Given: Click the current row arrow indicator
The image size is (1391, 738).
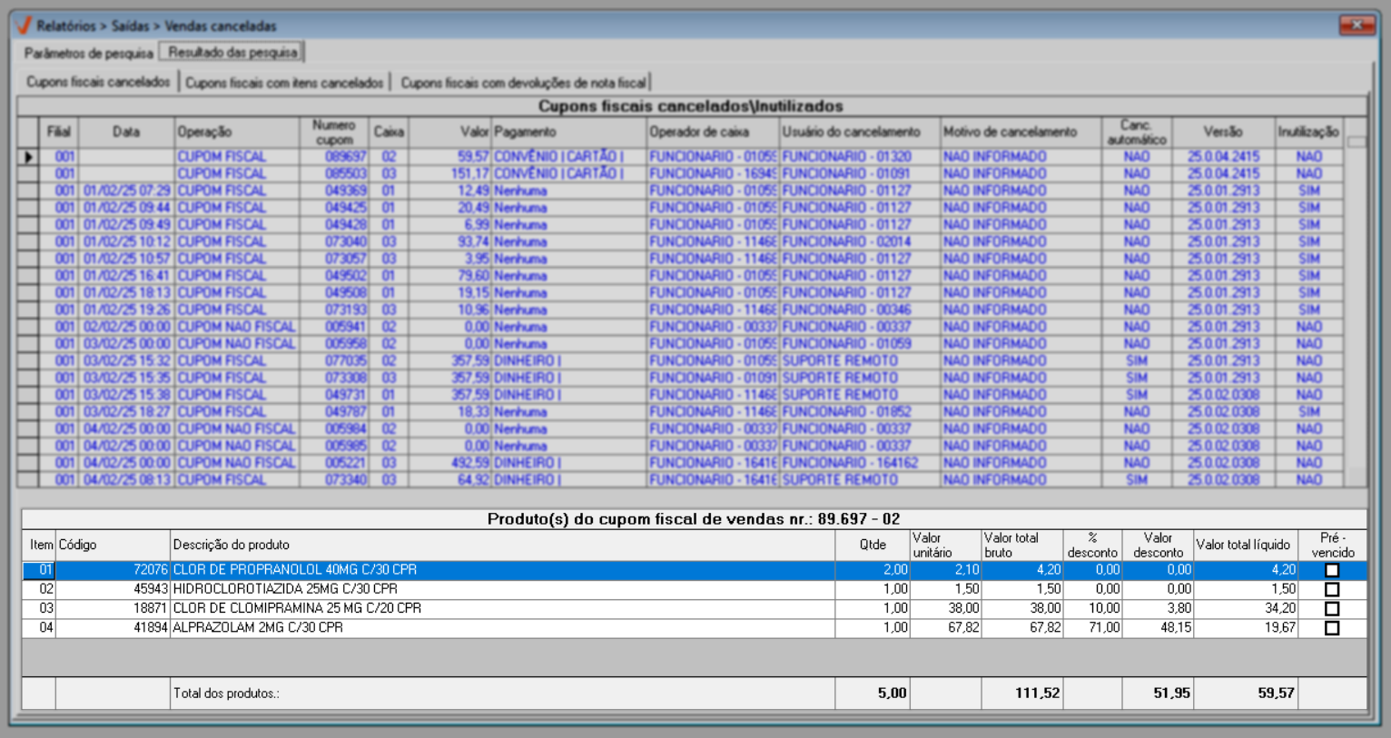Looking at the screenshot, I should coord(29,157).
